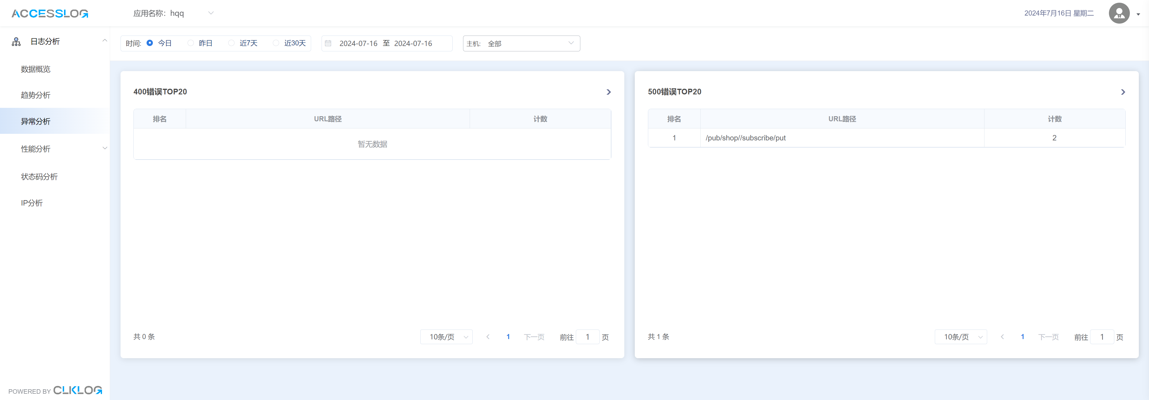Open the calendar icon in date range

coord(328,44)
